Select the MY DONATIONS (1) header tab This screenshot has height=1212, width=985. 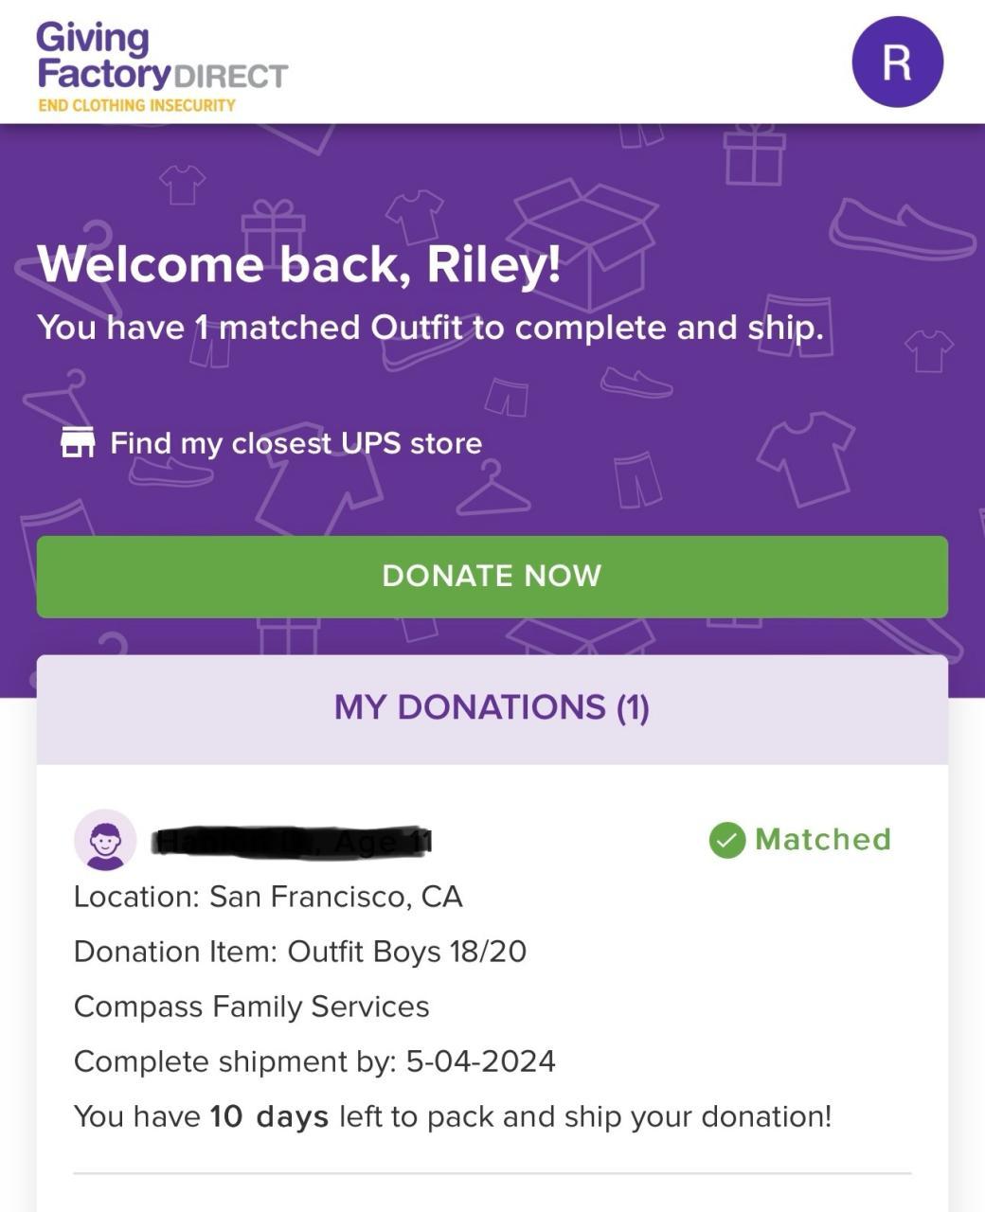pyautogui.click(x=492, y=707)
